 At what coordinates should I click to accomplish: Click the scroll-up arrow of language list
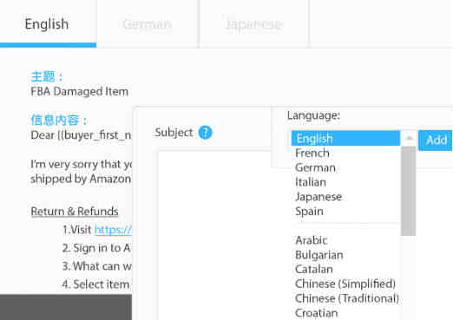409,139
